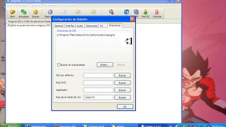Open DSP audio settings speaker icon
This screenshot has width=226, height=127.
pyautogui.click(x=136, y=12)
